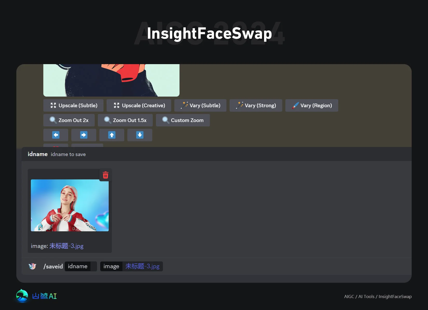Click the bot avatar next to /saveid
Screen dimensions: 428x310
32,266
